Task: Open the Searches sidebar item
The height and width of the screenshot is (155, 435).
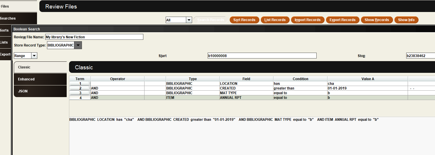Action: click(9, 18)
